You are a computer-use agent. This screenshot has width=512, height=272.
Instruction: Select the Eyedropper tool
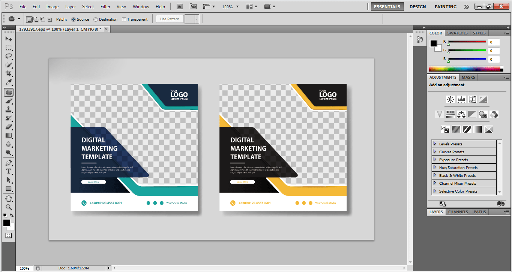point(9,82)
